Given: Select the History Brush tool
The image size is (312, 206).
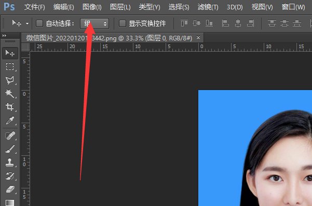Looking at the screenshot, I should tap(10, 176).
